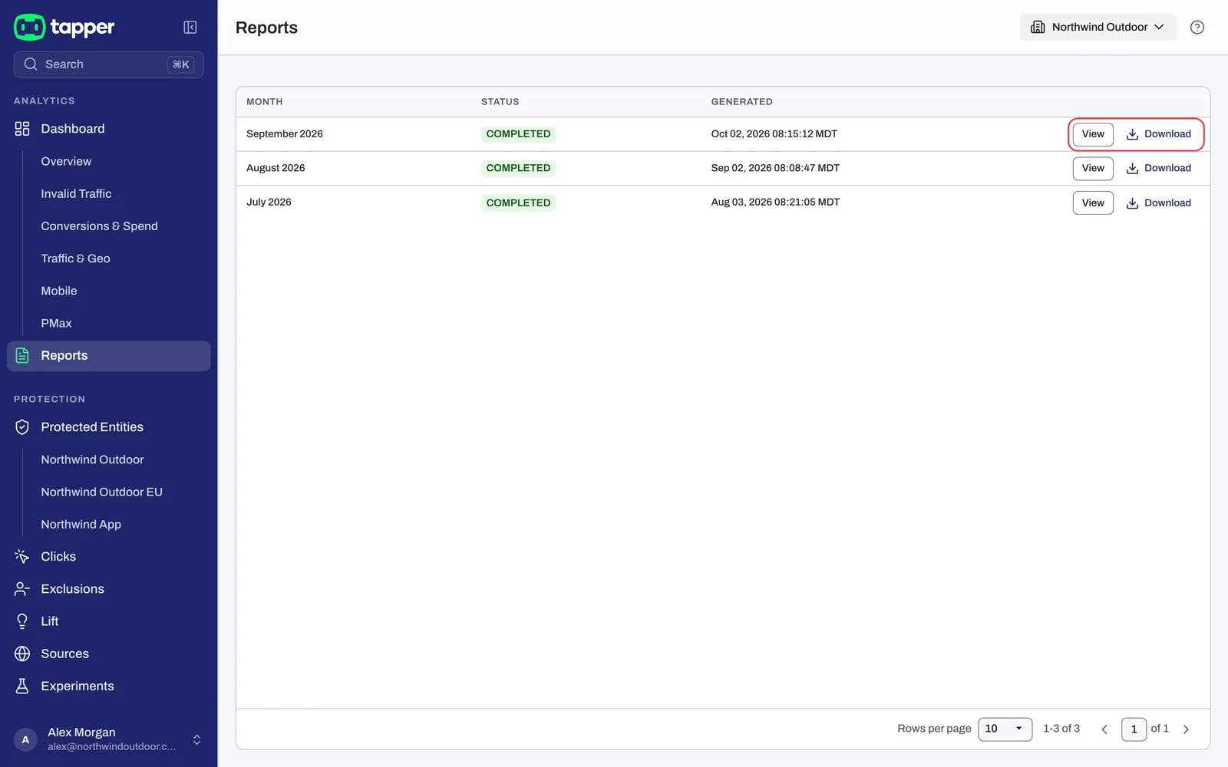Open the Invalid Traffic page

pyautogui.click(x=76, y=194)
